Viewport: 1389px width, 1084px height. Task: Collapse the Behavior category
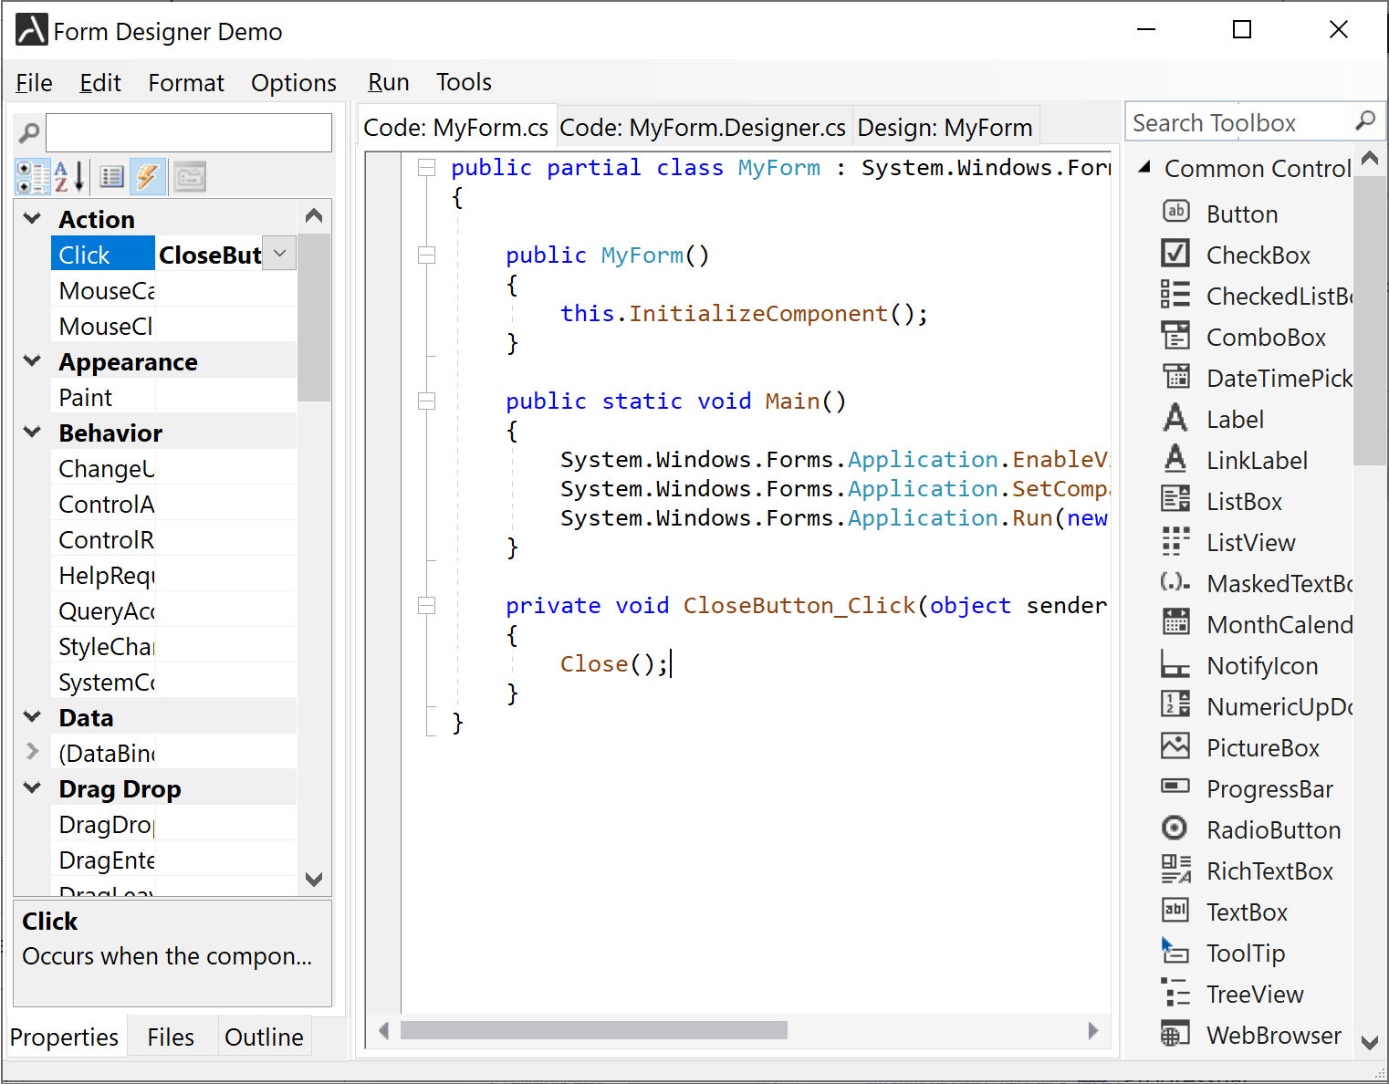pos(32,433)
